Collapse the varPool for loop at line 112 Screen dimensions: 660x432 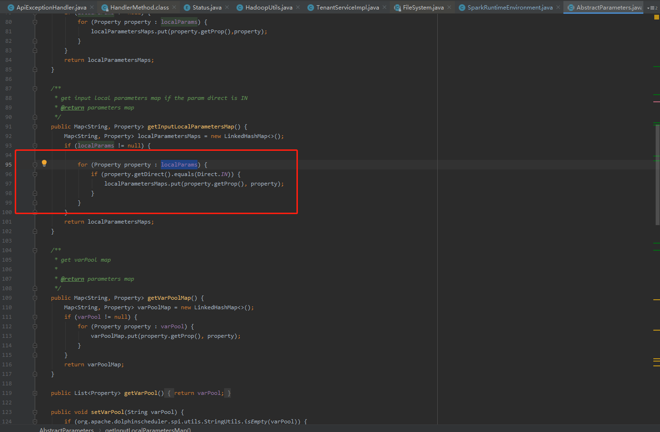(x=35, y=326)
